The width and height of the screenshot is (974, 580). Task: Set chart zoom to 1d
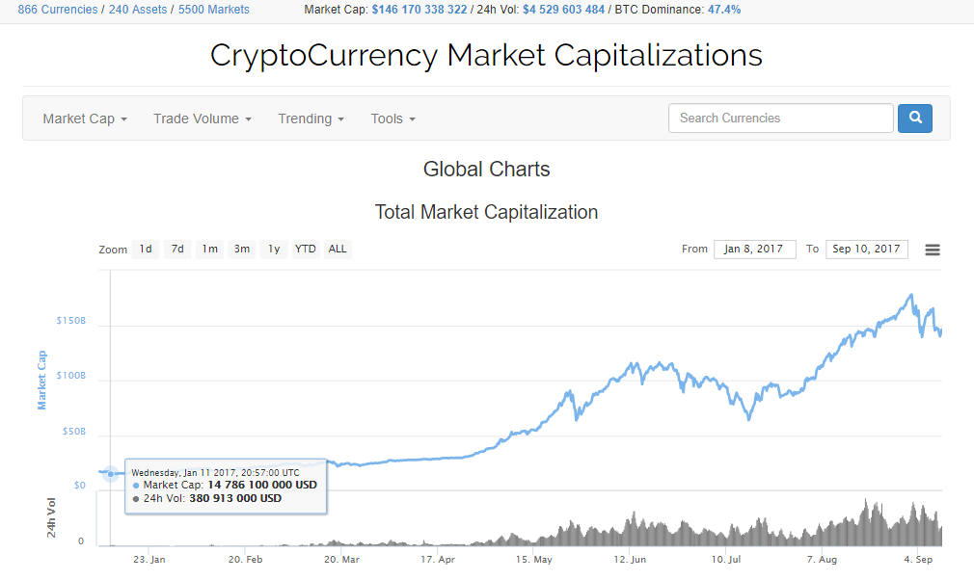146,249
